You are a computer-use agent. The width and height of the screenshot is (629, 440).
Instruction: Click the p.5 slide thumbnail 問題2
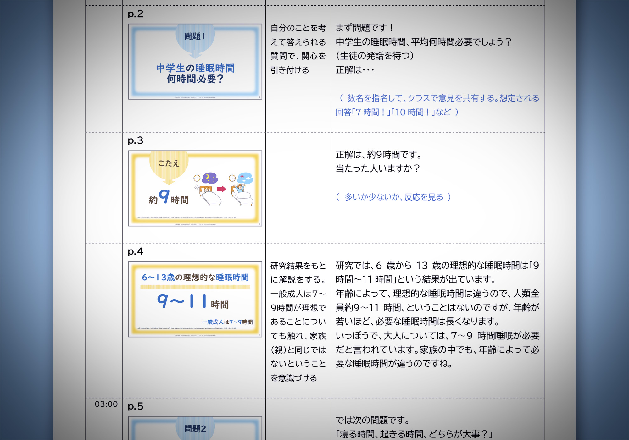point(195,428)
